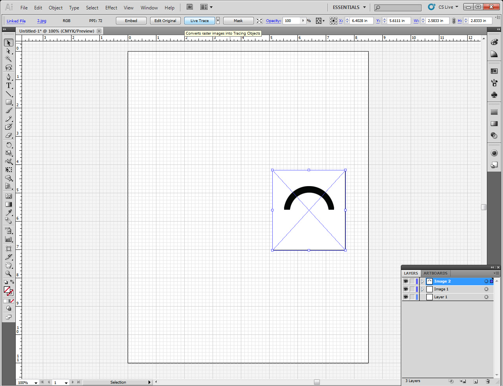Click the Live Trace button
The height and width of the screenshot is (386, 503).
point(200,21)
